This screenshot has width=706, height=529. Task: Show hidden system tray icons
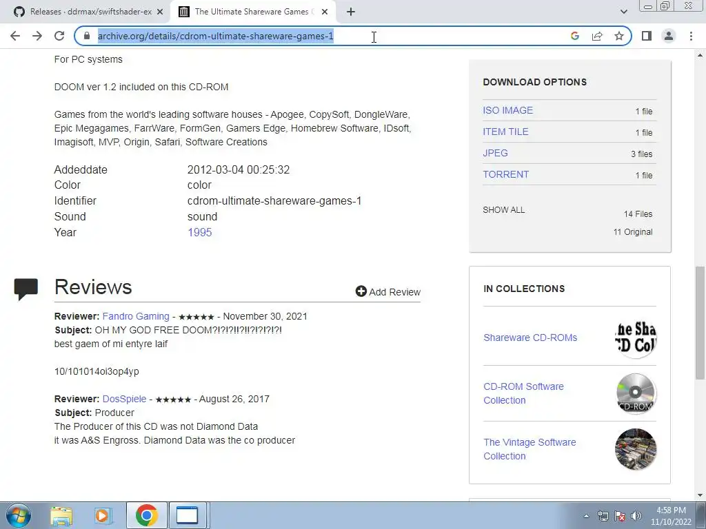[x=586, y=516]
